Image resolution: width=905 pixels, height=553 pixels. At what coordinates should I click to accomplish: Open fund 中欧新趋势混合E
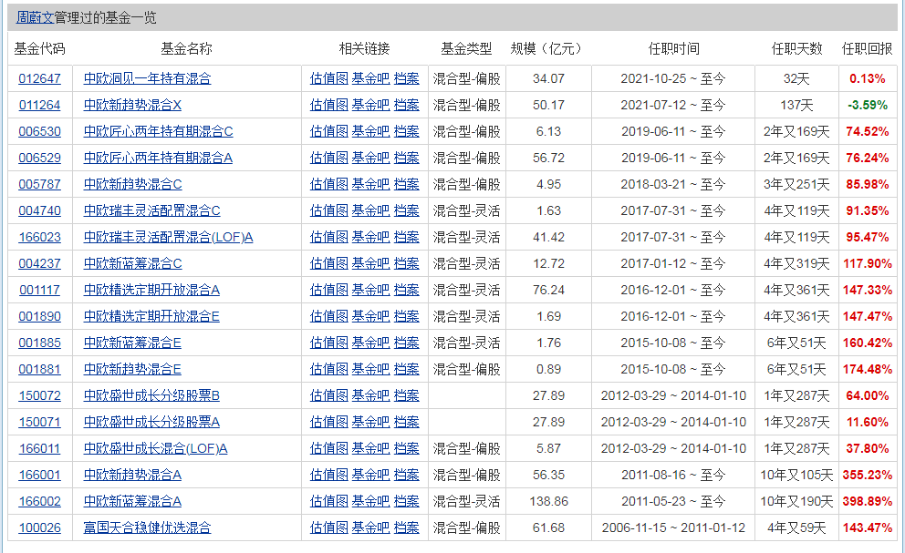[x=132, y=370]
